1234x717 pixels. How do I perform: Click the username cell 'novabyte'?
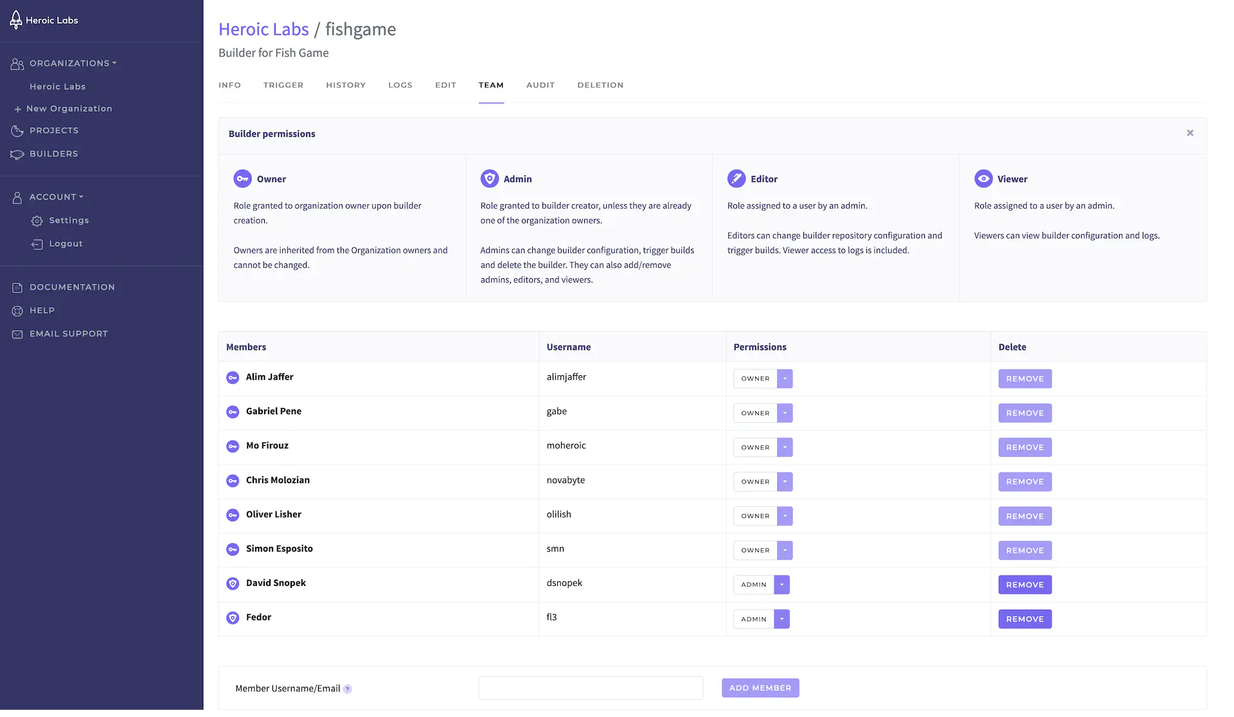click(x=566, y=481)
